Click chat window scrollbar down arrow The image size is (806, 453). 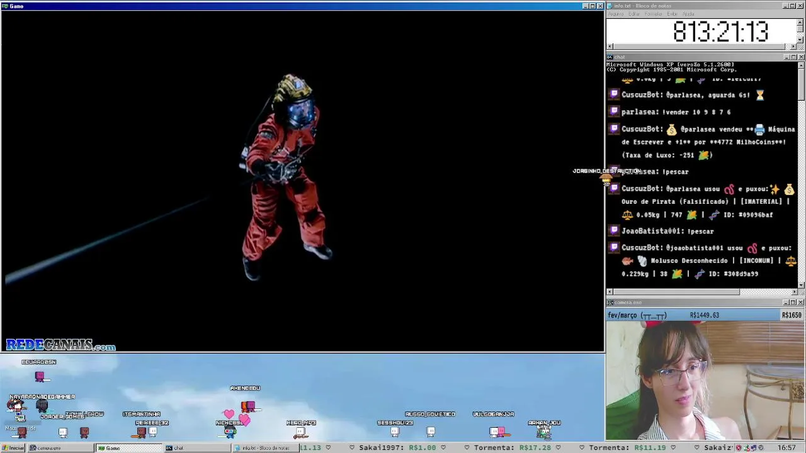[801, 284]
